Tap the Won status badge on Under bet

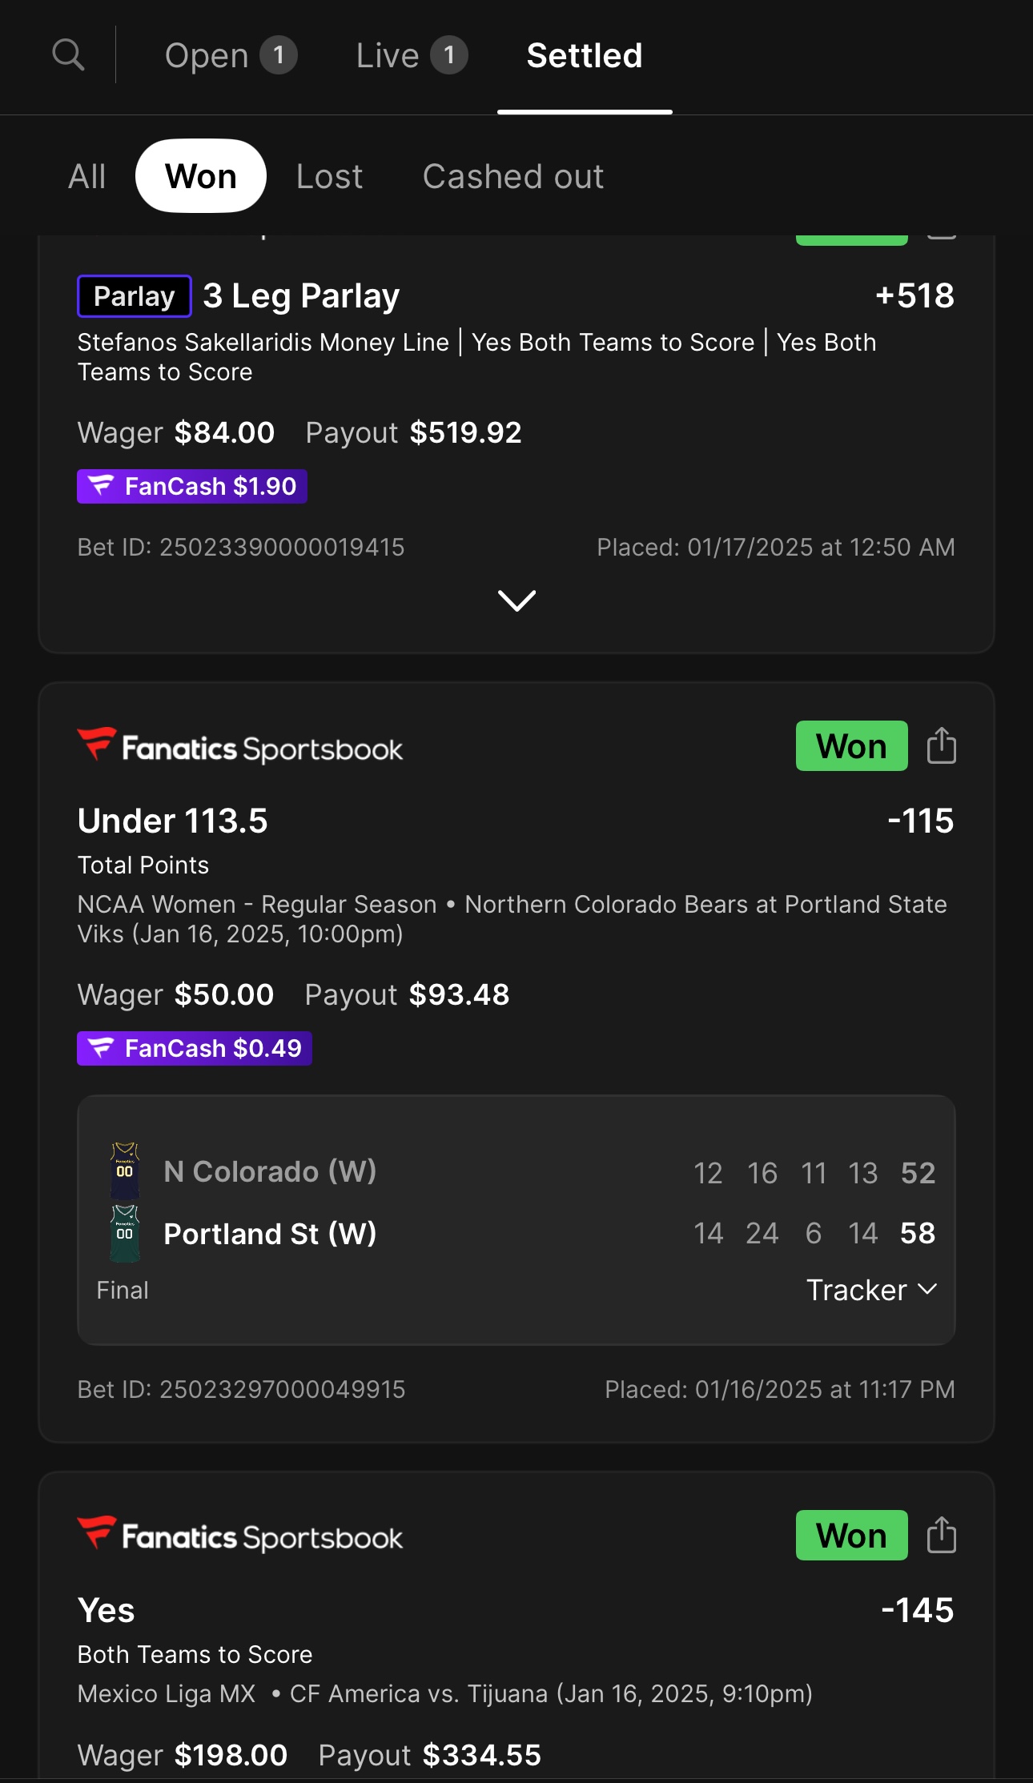click(851, 746)
